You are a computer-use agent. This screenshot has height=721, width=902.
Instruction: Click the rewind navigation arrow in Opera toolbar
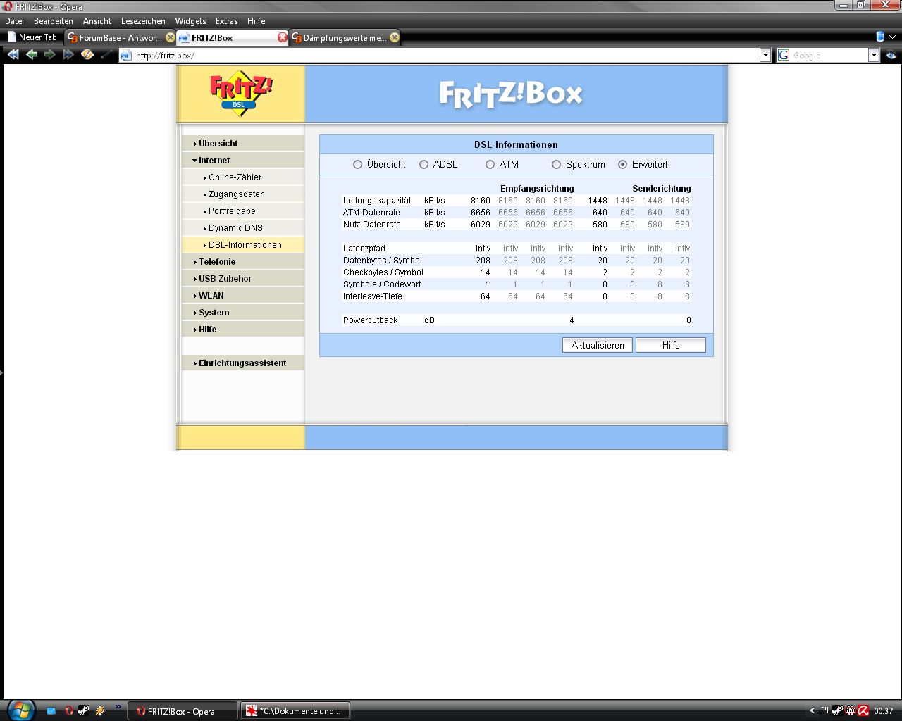[x=13, y=54]
